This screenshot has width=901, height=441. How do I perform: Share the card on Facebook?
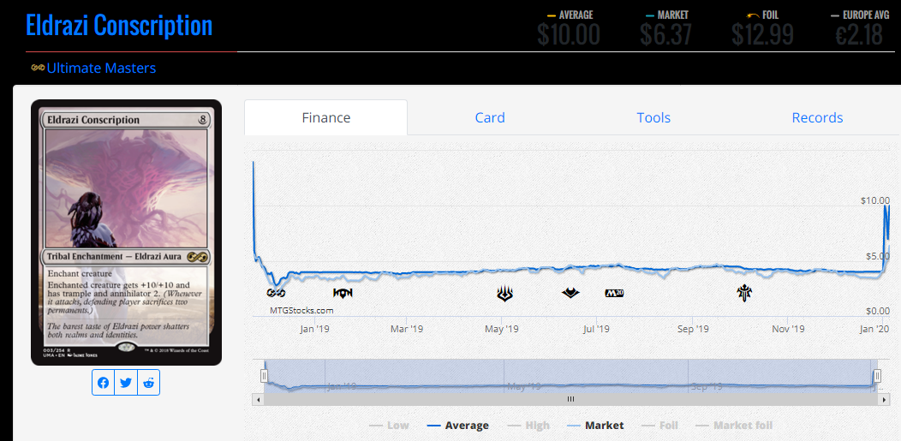coord(104,383)
